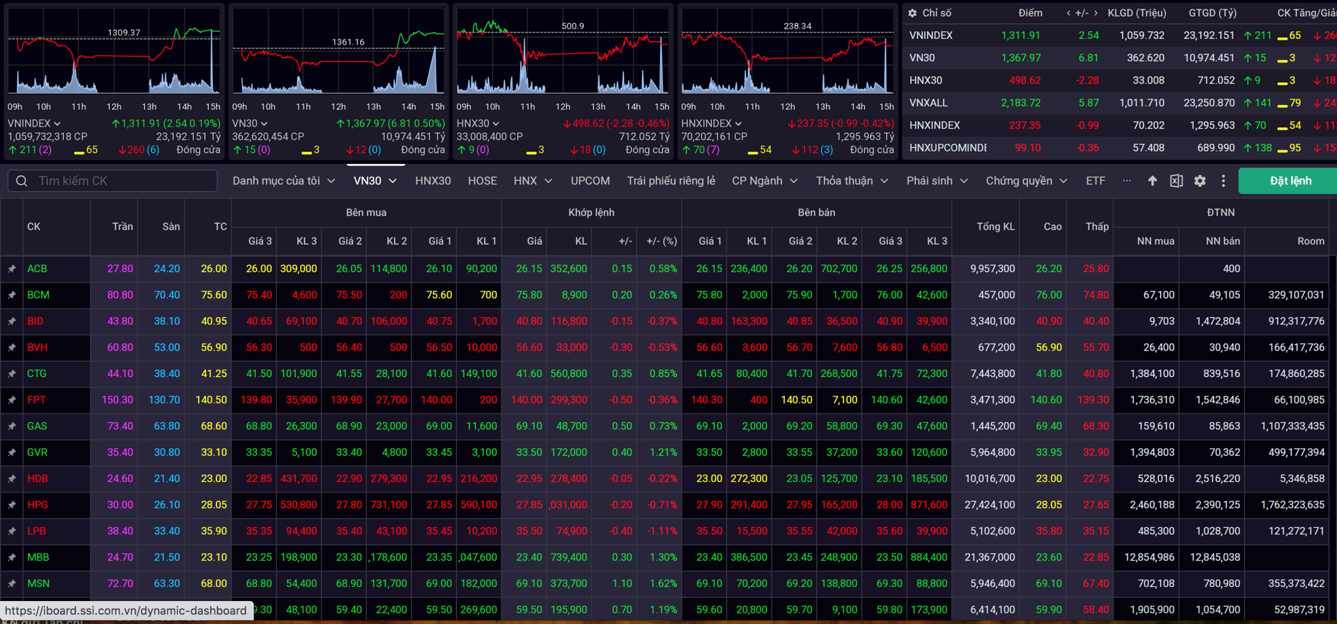Select HNXUPCOMINDEX row in index table
This screenshot has width=1337, height=624.
click(x=1120, y=148)
